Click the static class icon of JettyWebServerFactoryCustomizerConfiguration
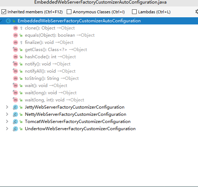The height and width of the screenshot is (187, 198). [16, 107]
